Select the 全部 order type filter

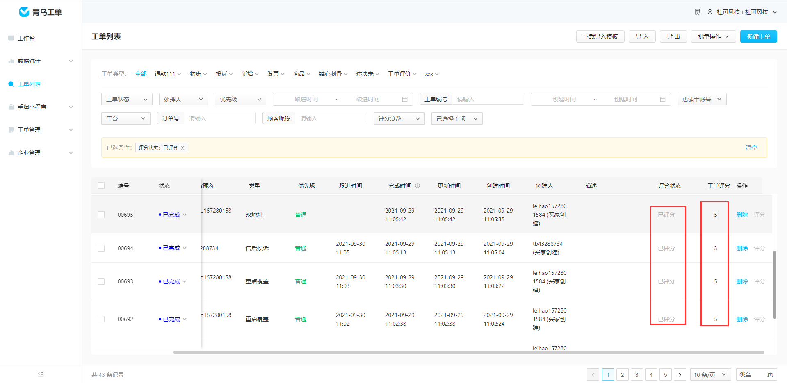coord(141,74)
